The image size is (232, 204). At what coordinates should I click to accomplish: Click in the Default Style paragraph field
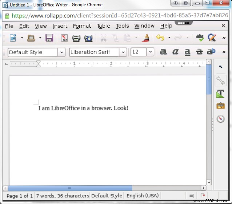click(33, 52)
